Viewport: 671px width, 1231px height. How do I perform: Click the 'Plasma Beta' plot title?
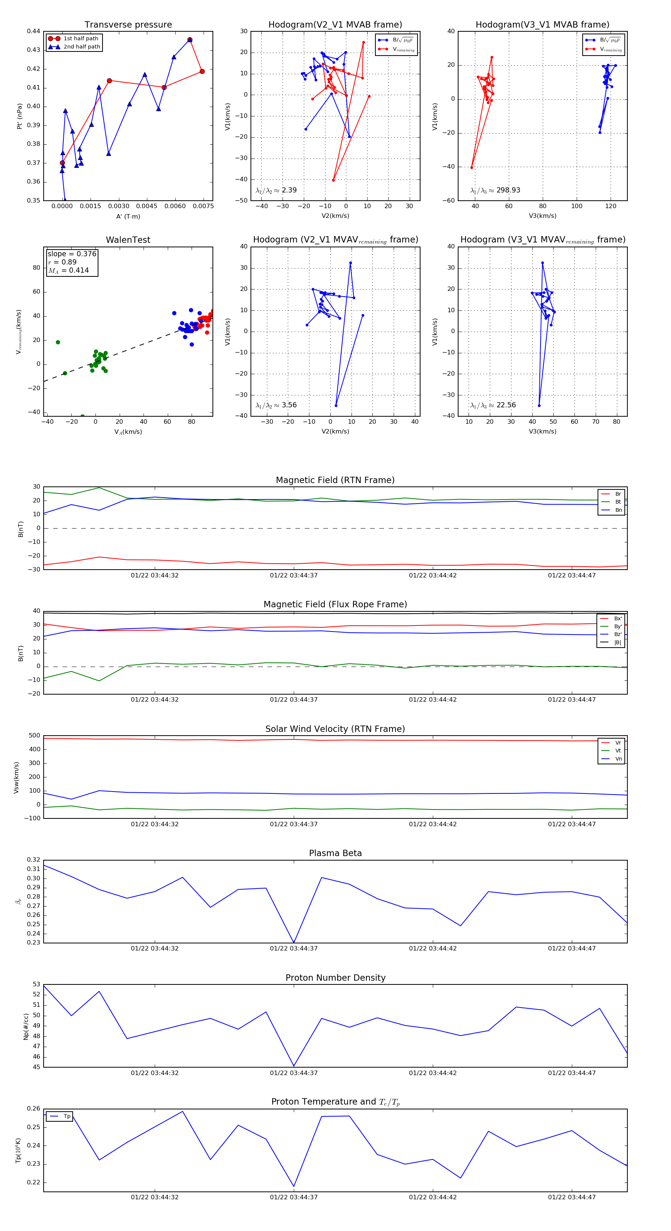click(335, 853)
